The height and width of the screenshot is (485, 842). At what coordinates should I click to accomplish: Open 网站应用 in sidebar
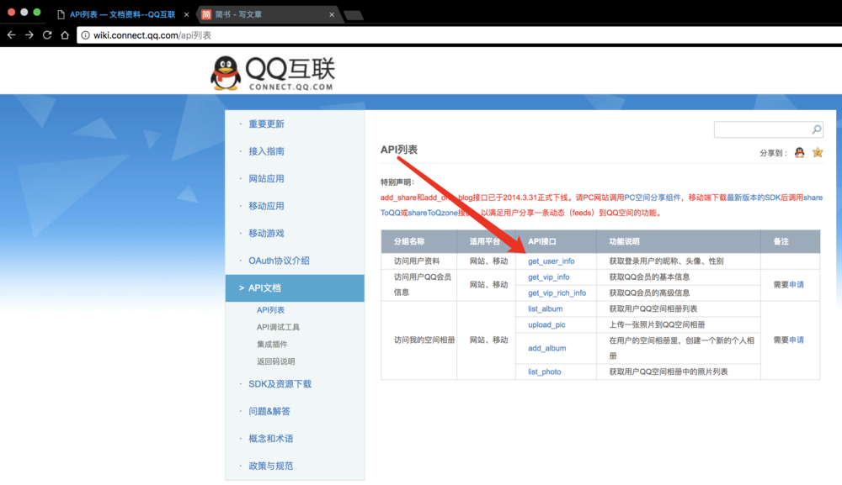click(266, 178)
